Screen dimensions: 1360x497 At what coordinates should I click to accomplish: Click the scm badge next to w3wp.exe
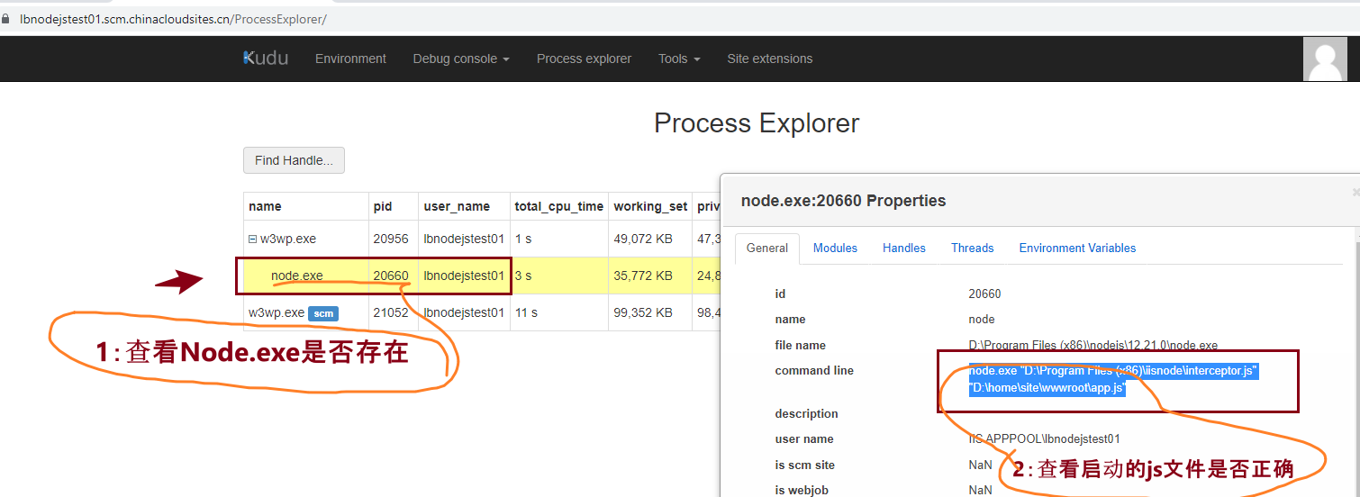[323, 313]
